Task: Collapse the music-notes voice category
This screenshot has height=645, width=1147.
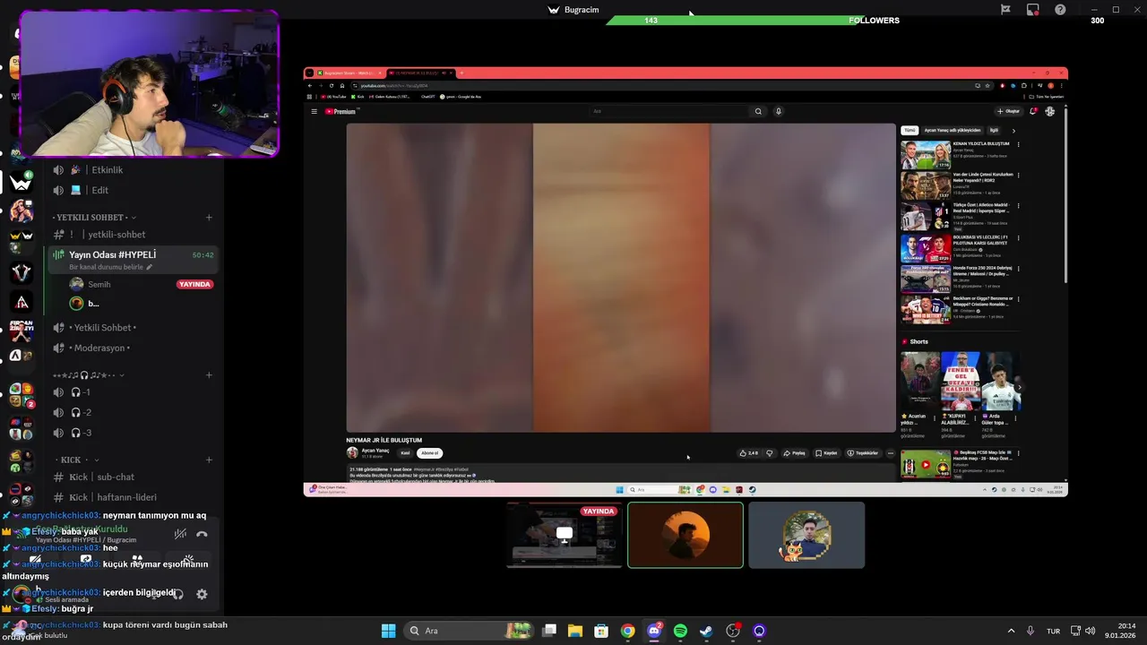Action: click(88, 374)
